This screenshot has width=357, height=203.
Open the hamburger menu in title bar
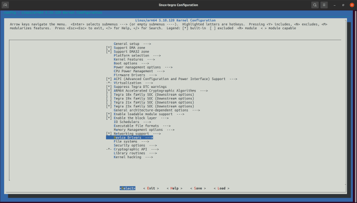324,5
